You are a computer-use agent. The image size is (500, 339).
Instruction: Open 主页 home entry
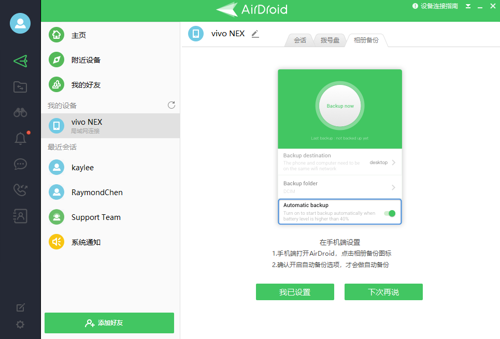111,35
